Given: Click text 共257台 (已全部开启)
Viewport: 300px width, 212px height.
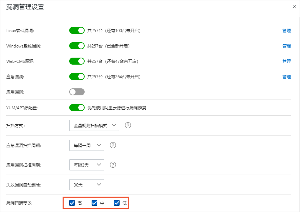Looking at the screenshot, I should click(x=109, y=46).
